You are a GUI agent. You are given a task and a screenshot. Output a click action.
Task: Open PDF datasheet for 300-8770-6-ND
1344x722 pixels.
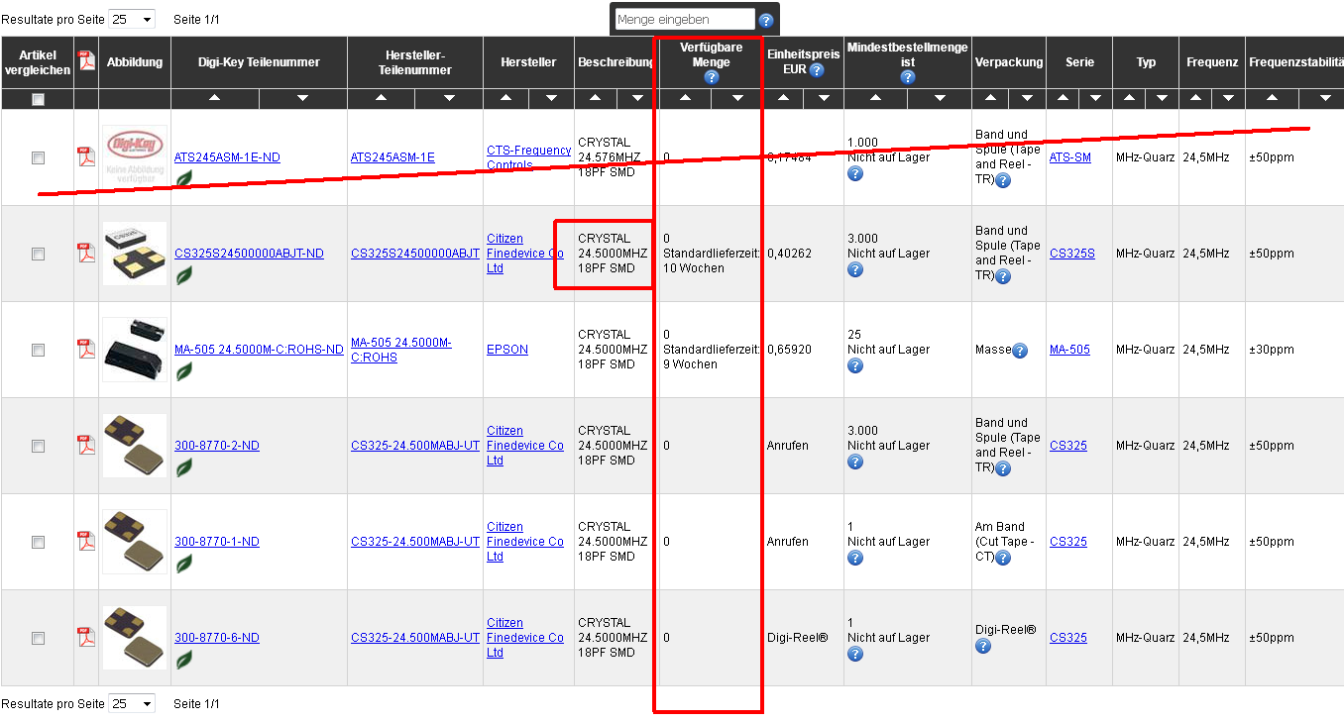coord(86,637)
